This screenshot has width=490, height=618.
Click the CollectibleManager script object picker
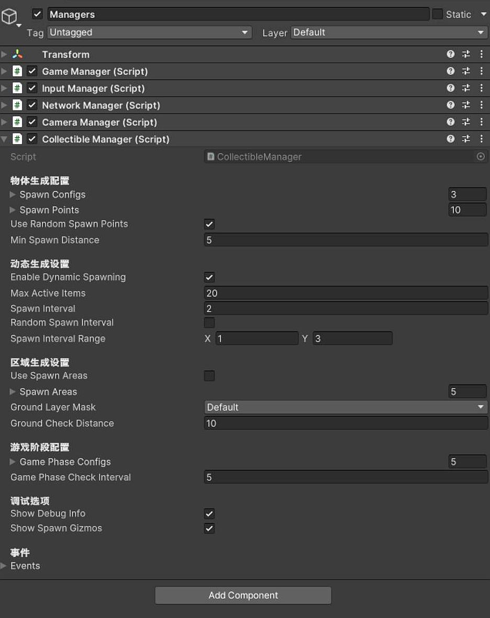point(481,157)
